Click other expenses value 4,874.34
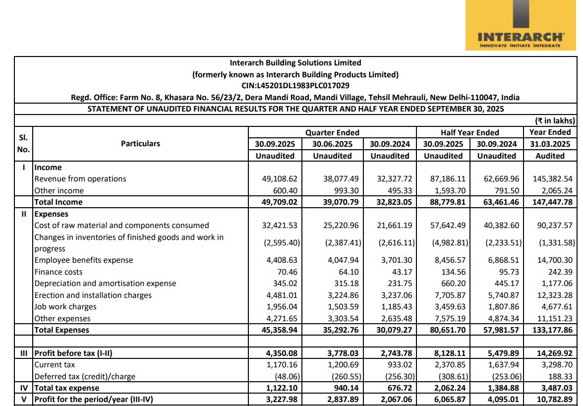Image resolution: width=583 pixels, height=406 pixels. click(x=504, y=319)
